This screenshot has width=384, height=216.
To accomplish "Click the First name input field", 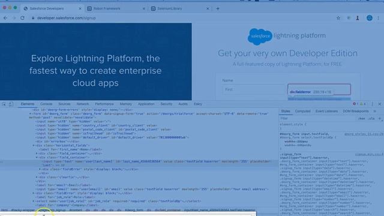I will pyautogui.click(x=254, y=89).
